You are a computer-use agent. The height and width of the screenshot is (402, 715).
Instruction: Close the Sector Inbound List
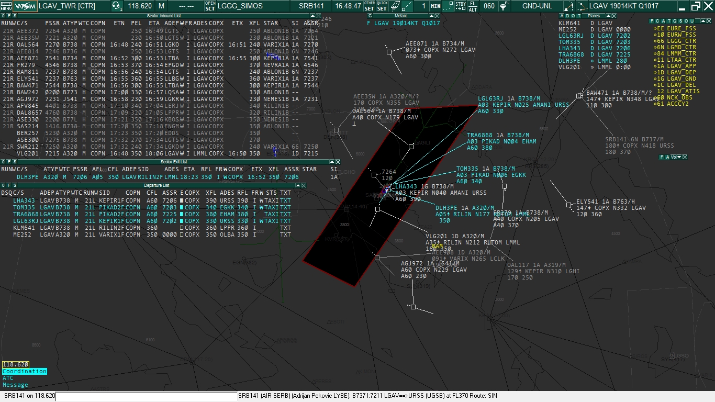[319, 16]
